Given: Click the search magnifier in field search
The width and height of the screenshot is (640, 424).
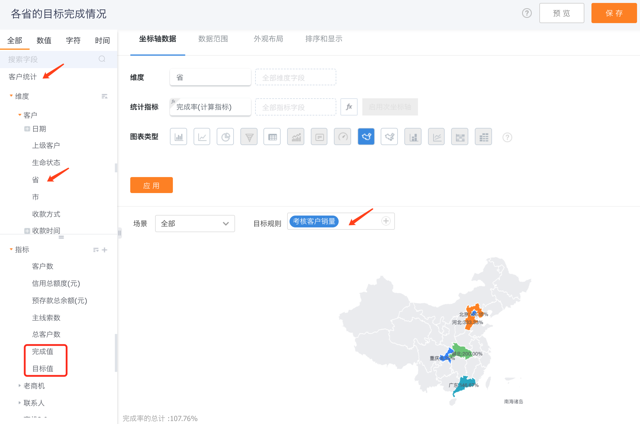Looking at the screenshot, I should pos(102,59).
